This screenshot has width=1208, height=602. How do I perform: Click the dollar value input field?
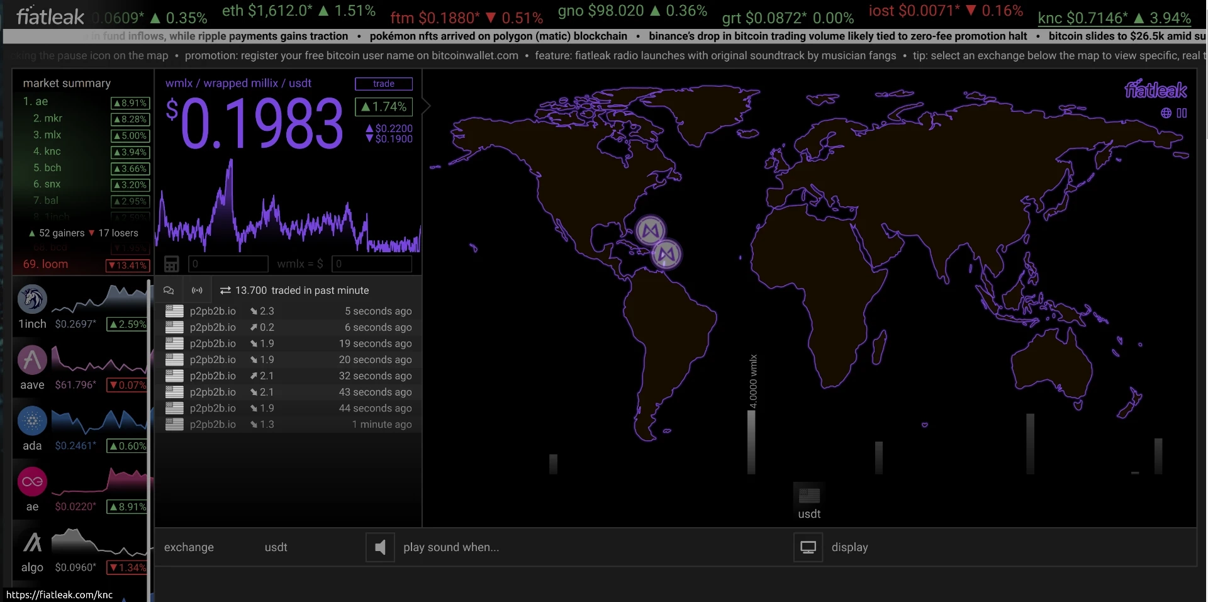(372, 264)
